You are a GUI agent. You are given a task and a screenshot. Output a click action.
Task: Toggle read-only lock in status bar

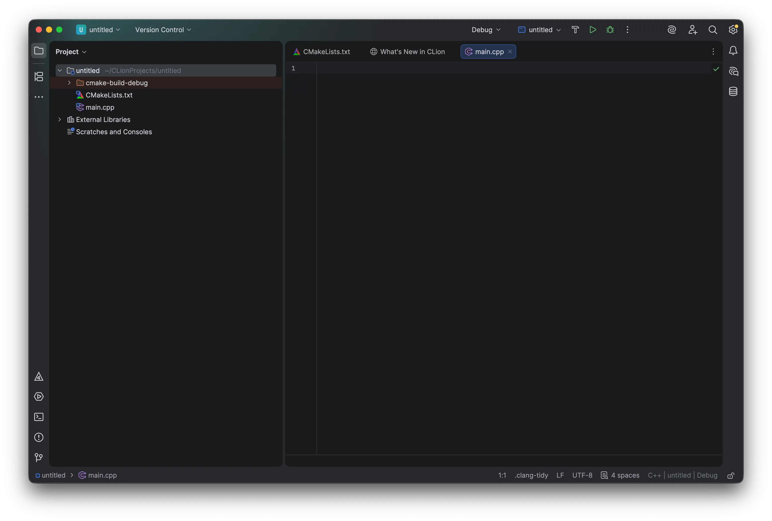[730, 476]
